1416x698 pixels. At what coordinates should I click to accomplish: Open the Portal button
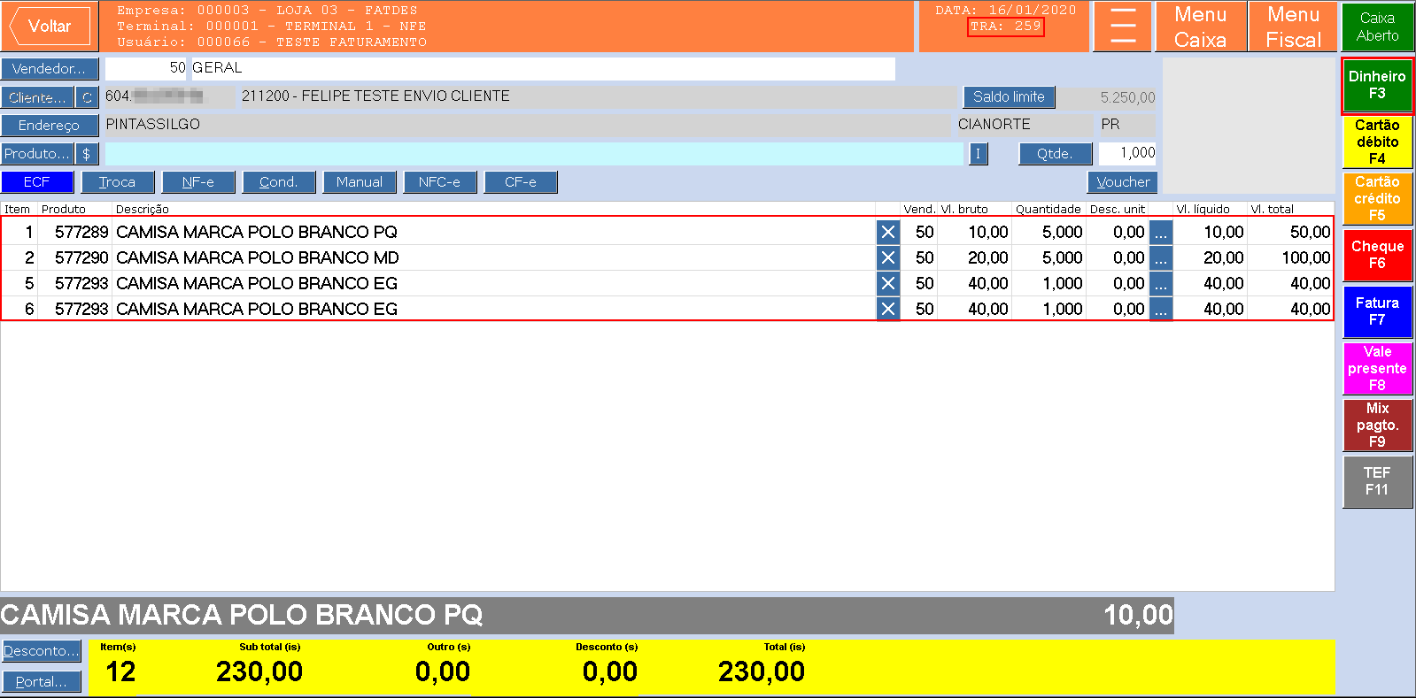pos(42,682)
